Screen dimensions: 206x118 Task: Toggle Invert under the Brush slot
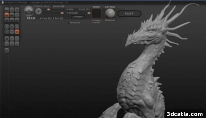(x=96, y=23)
